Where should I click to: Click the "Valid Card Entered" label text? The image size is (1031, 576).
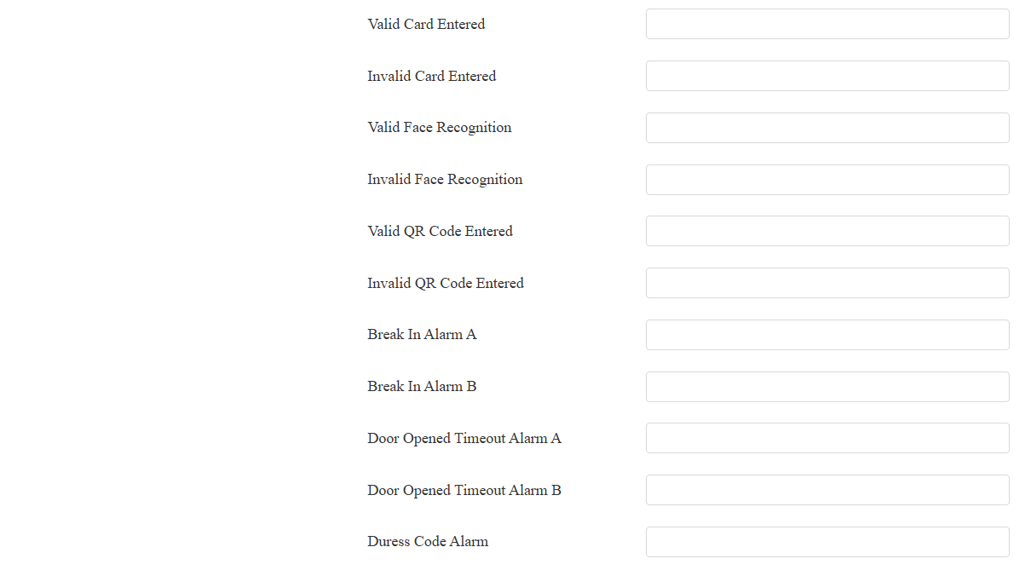pyautogui.click(x=426, y=24)
